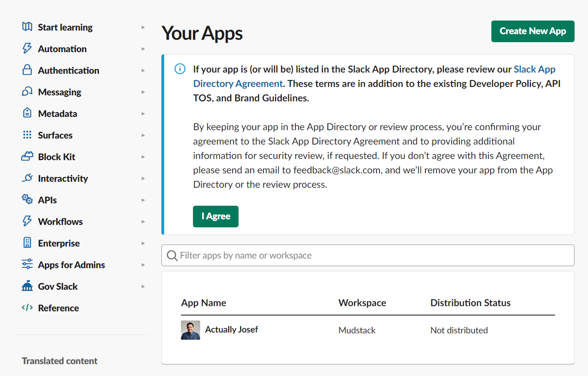588x376 pixels.
Task: Click the Workflows lightning bolt icon
Action: point(27,221)
